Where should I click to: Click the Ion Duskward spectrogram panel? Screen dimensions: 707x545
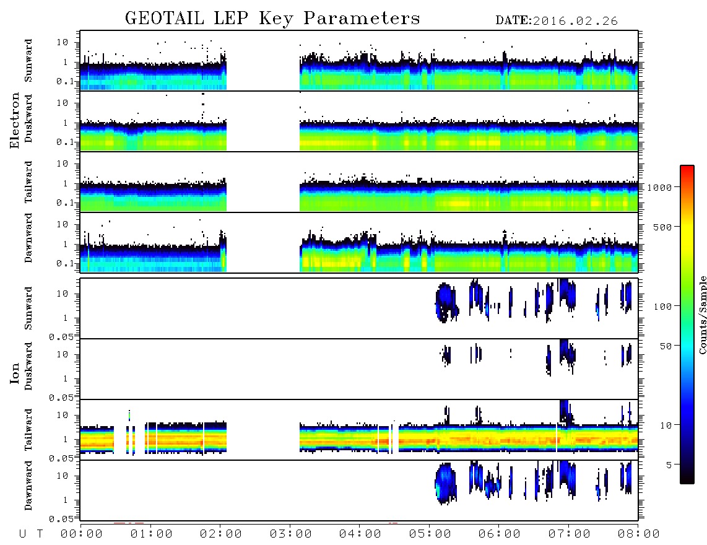click(x=359, y=369)
